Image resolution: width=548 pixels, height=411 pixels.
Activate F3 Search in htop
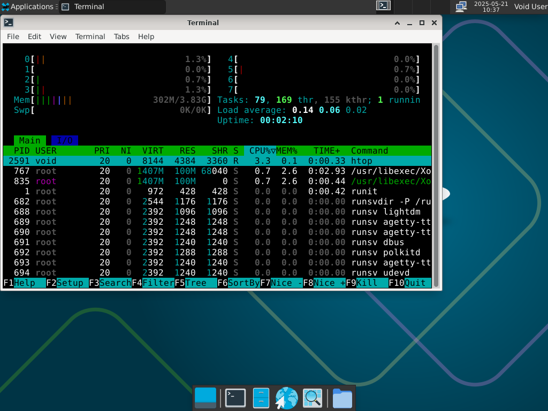pos(110,283)
